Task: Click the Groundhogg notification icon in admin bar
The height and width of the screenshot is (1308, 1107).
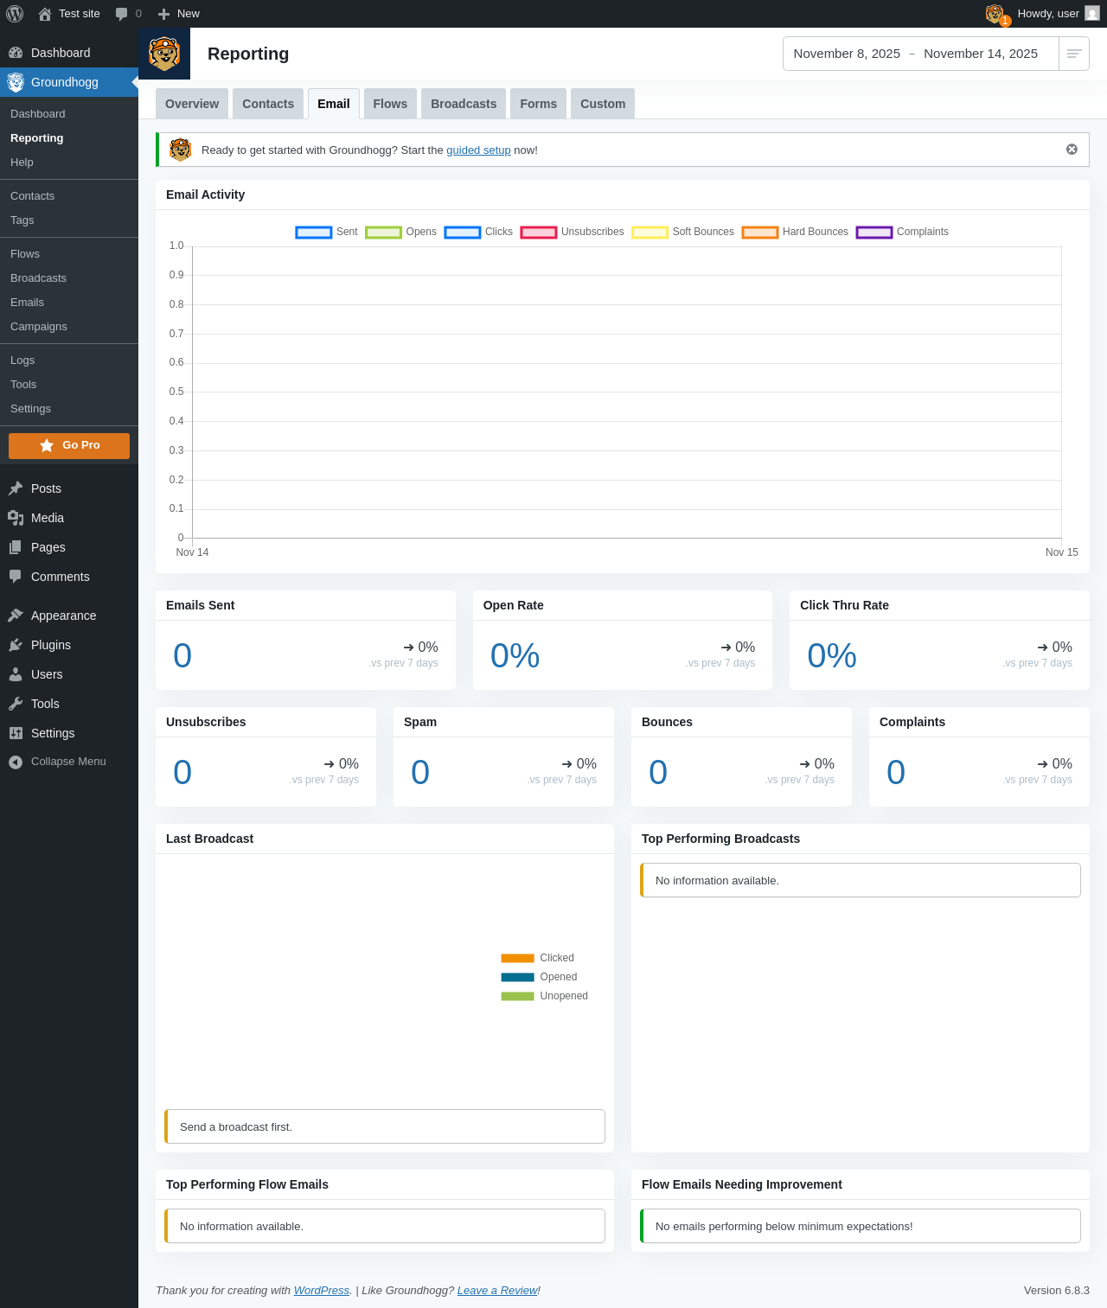Action: tap(997, 14)
